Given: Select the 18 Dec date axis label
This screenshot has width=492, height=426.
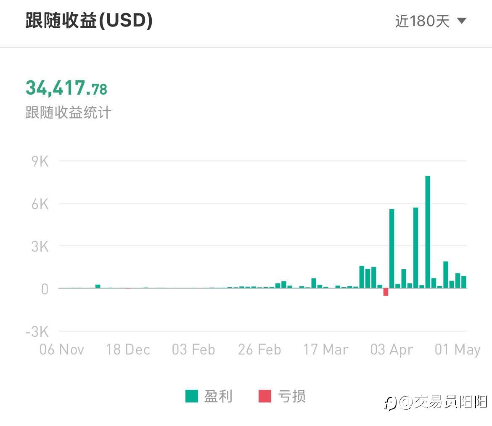Looking at the screenshot, I should coord(128,349).
